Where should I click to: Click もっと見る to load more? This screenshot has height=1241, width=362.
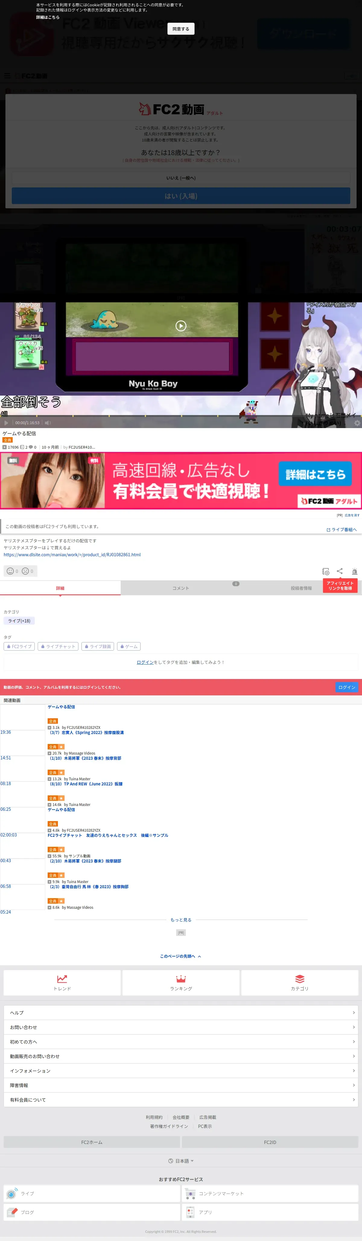point(181,920)
